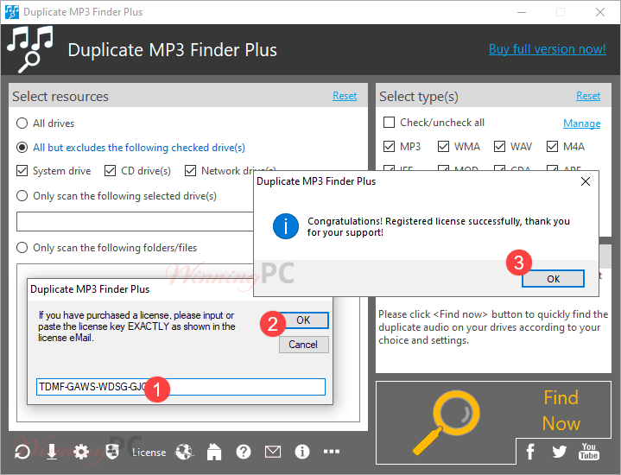Minimize the main application window
This screenshot has width=621, height=475.
click(522, 12)
